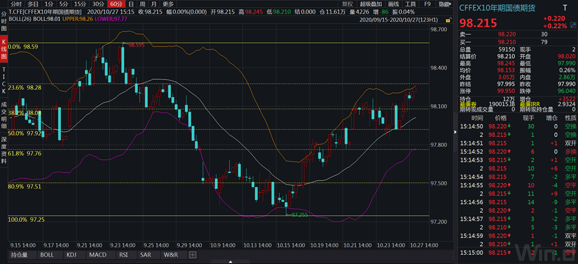Click the 61.8% 97.76 Fibonacci level label
The image size is (578, 264).
(x=24, y=153)
